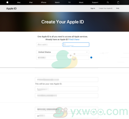
Task: Open the iPad menu item
Action: coord(31,2)
